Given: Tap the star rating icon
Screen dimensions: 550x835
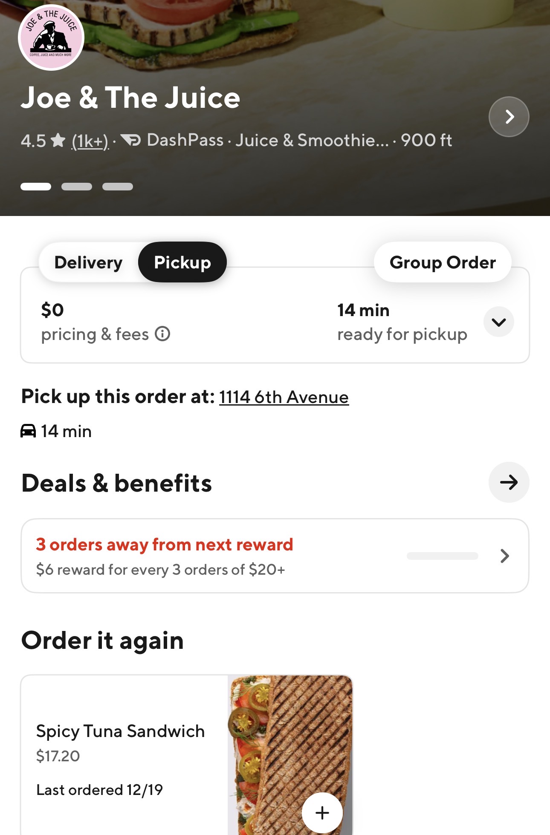Looking at the screenshot, I should click(58, 140).
